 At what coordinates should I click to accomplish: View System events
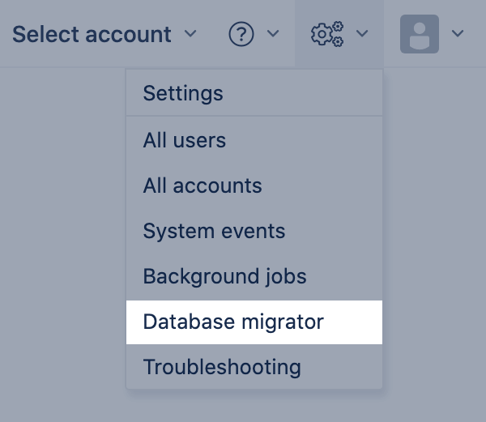(x=214, y=231)
